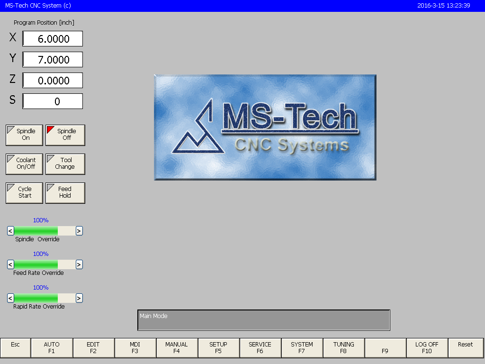Switch to MANUAL F4 mode
This screenshot has width=485, height=364.
tap(177, 347)
